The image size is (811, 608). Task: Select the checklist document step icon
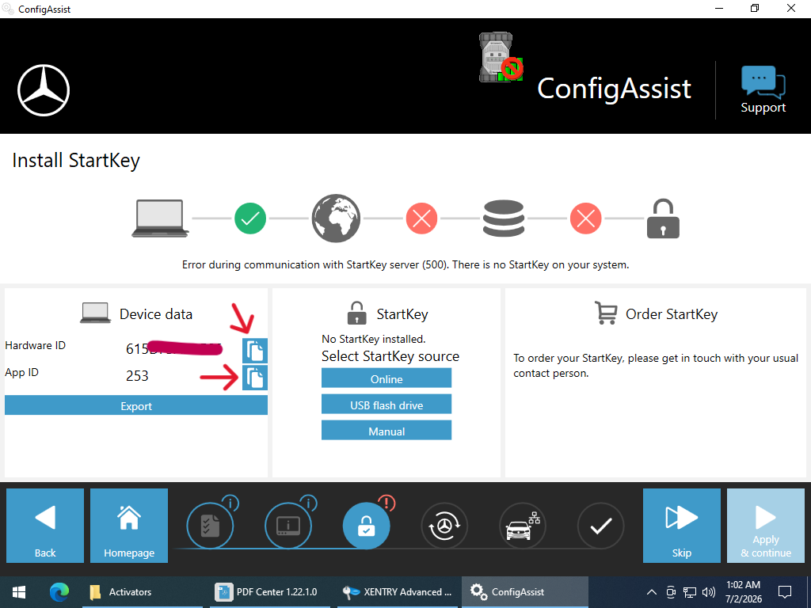210,526
